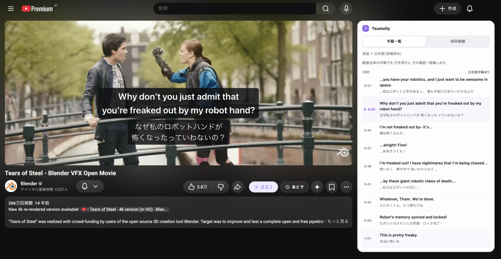Share the video via arrow icon
The image size is (501, 259).
pyautogui.click(x=238, y=187)
